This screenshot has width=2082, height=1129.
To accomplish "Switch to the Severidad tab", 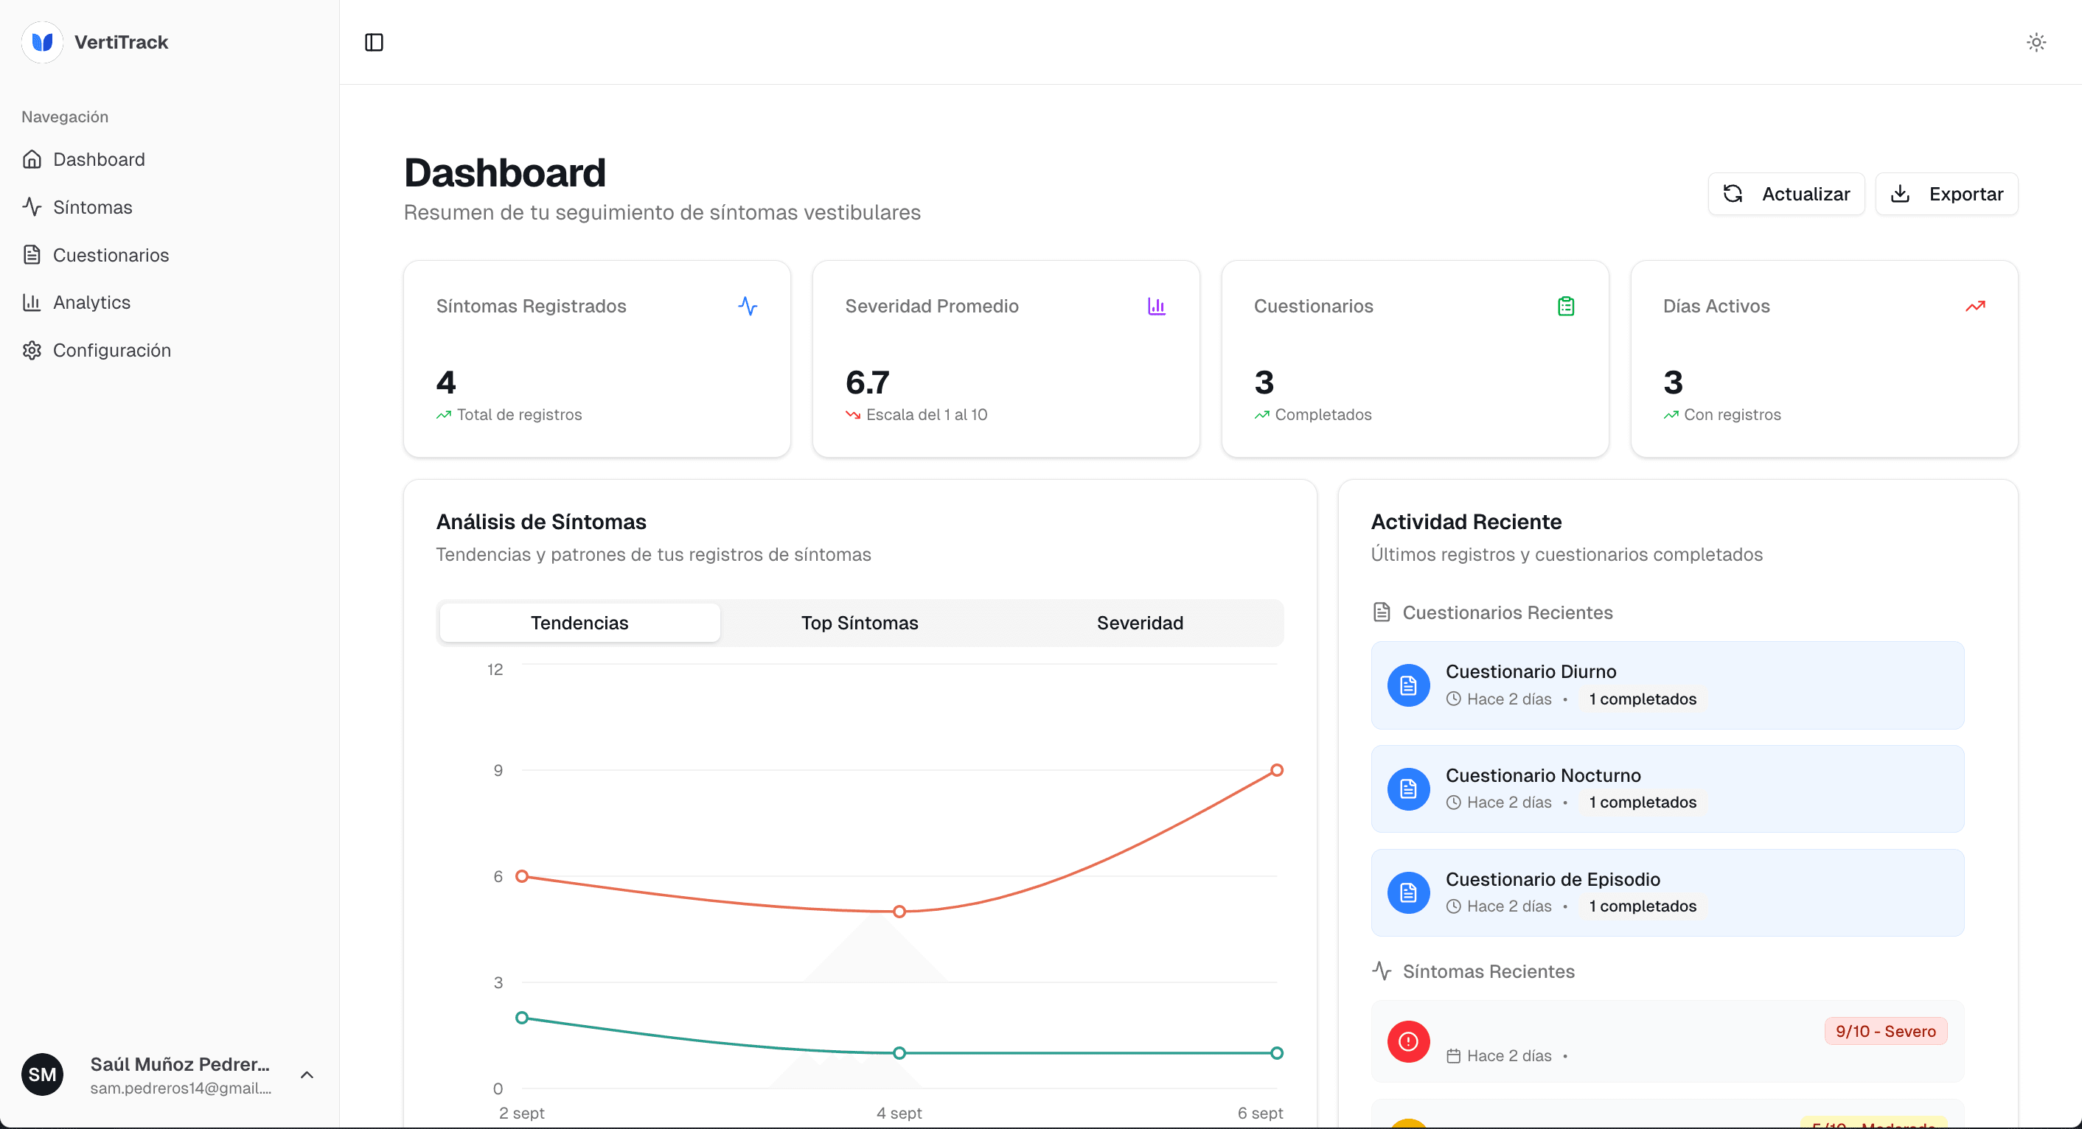I will pyautogui.click(x=1140, y=622).
